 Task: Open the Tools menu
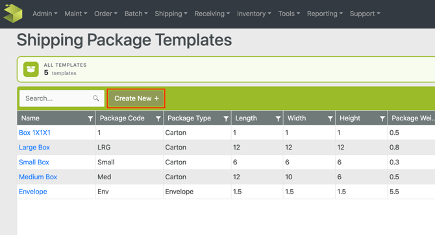click(289, 14)
